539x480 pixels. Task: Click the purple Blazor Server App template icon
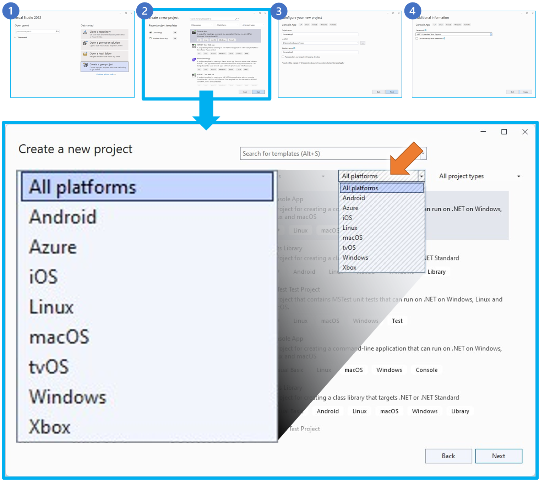[x=194, y=60]
